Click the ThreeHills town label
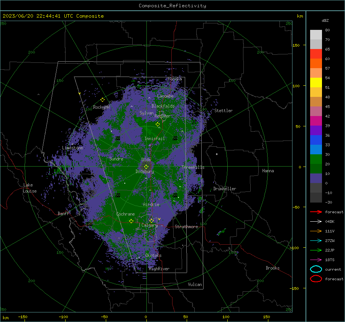345x322 pixels. coord(193,167)
